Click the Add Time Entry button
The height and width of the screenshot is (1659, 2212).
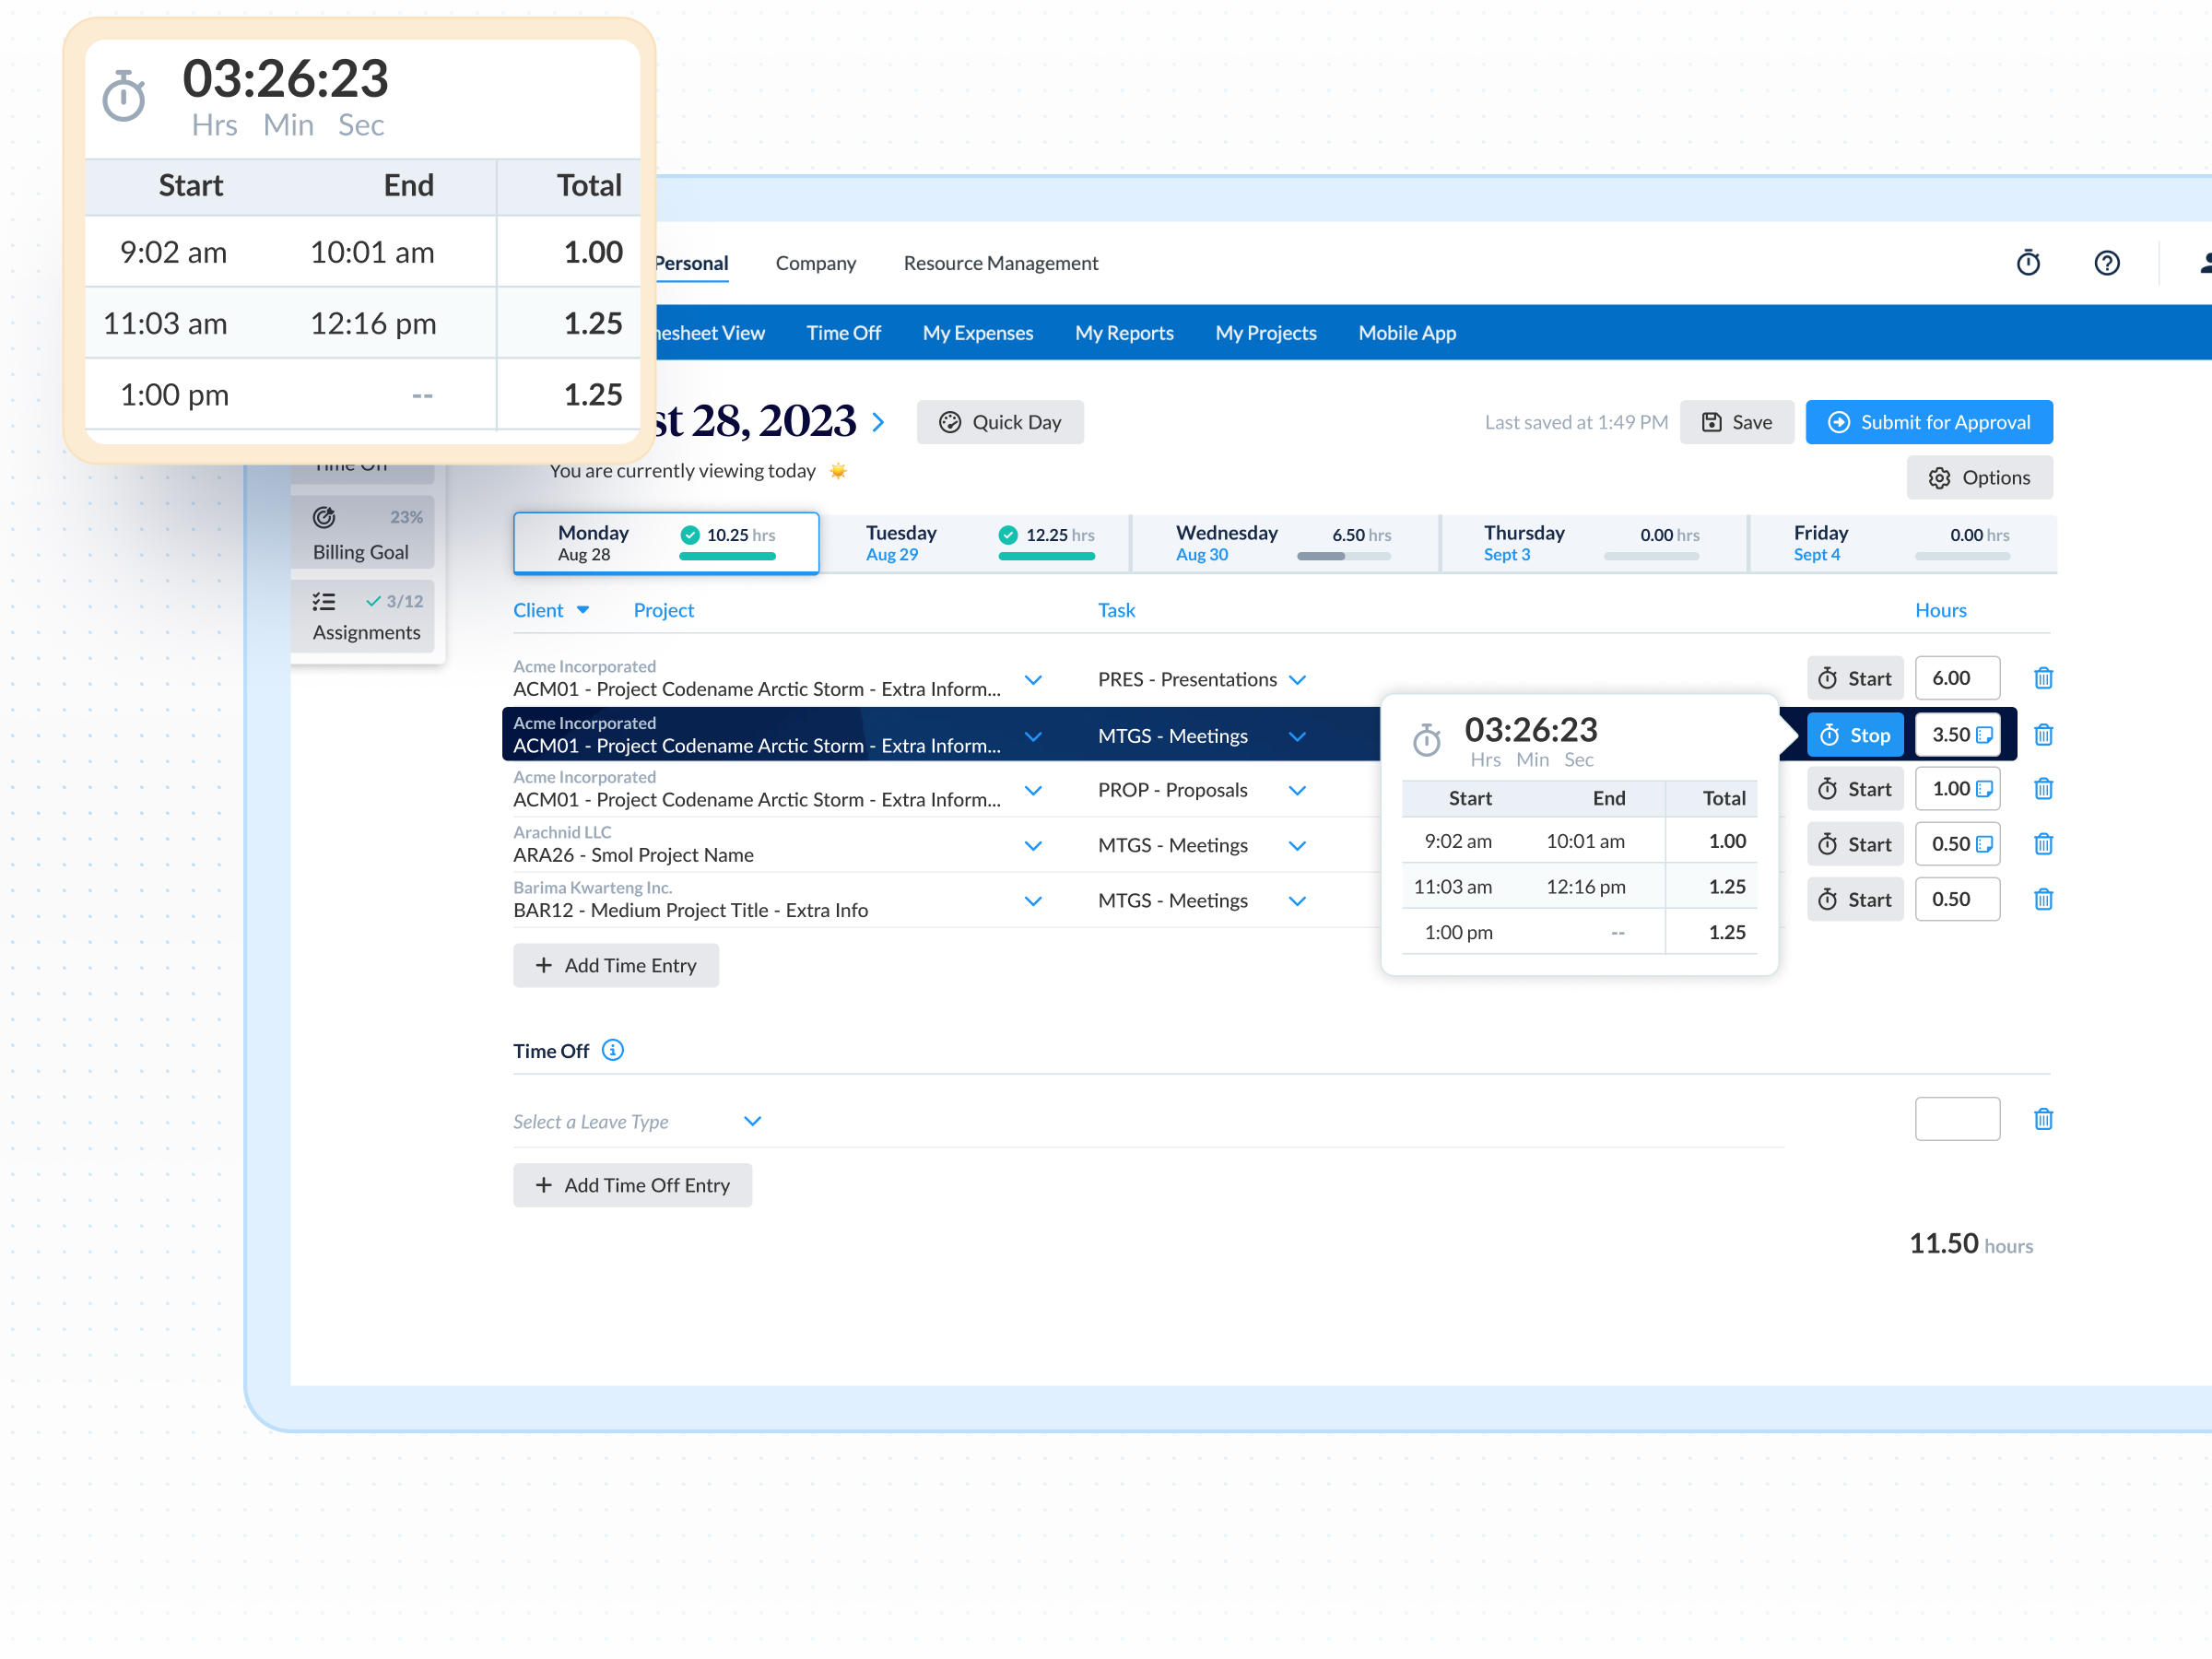(x=615, y=965)
